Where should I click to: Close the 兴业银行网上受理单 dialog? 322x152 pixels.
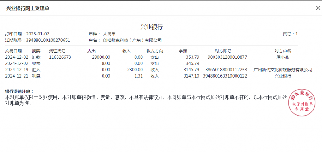(318, 8)
